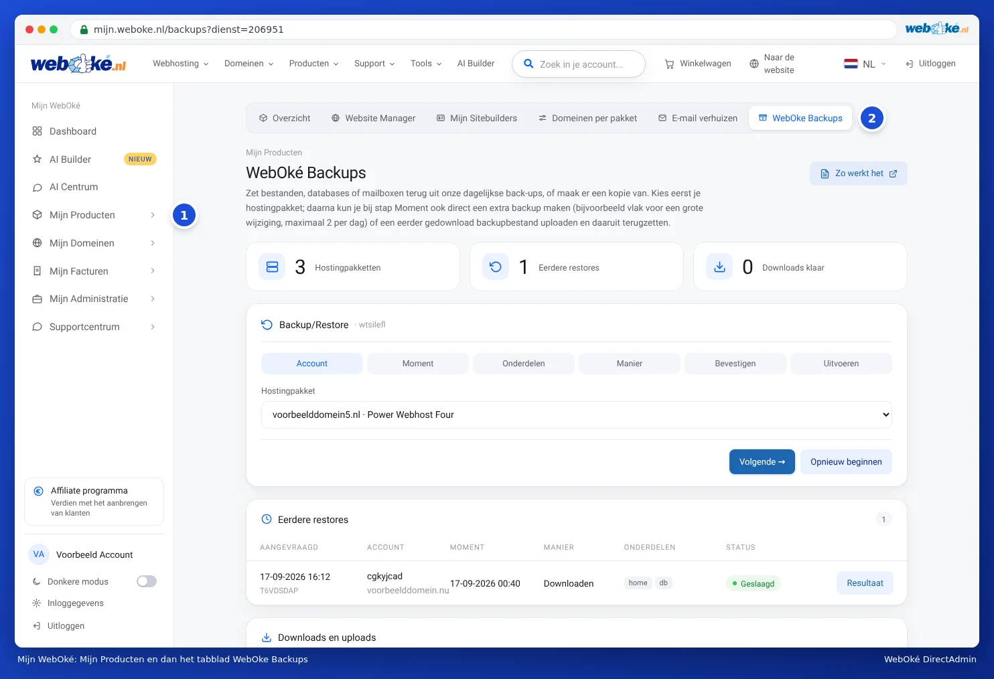The width and height of the screenshot is (994, 679).
Task: Expand Mijn Administratie chevron
Action: pyautogui.click(x=153, y=299)
